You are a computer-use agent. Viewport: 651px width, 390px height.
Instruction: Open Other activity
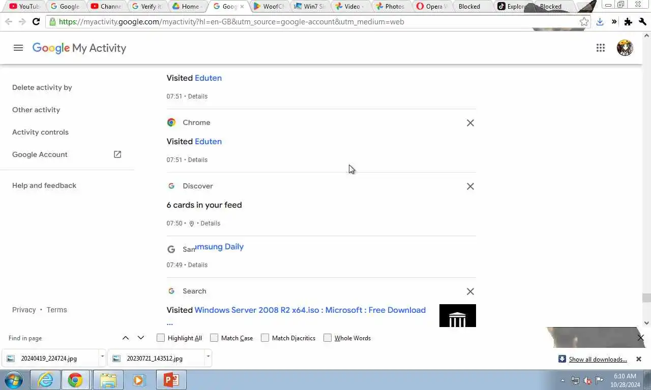(x=36, y=110)
